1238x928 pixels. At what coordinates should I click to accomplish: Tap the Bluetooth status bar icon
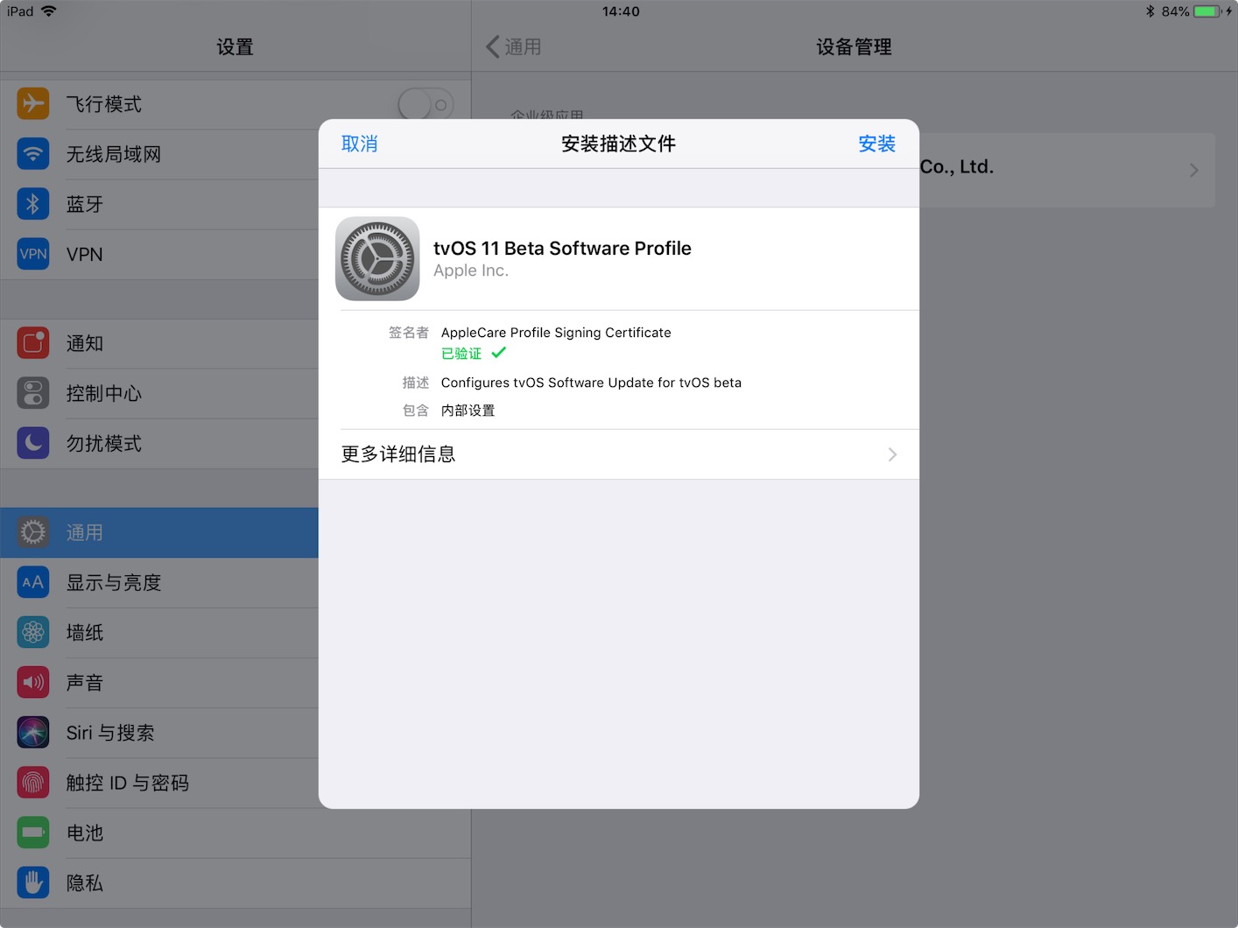click(1150, 11)
